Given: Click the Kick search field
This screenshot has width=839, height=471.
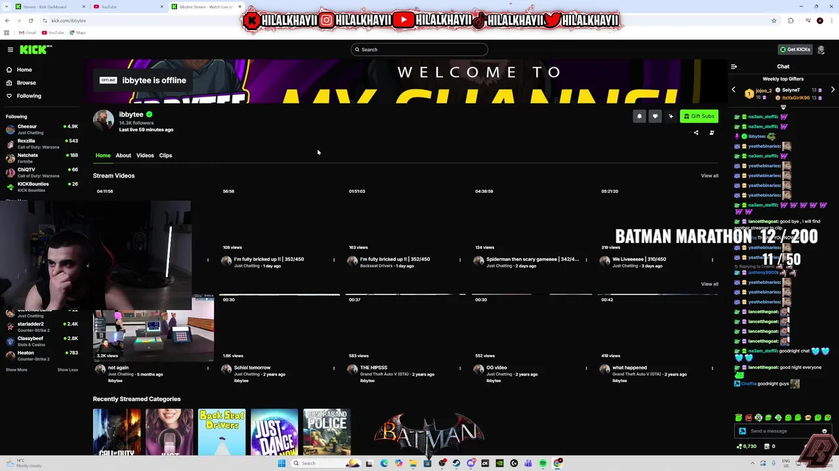Looking at the screenshot, I should pos(419,50).
